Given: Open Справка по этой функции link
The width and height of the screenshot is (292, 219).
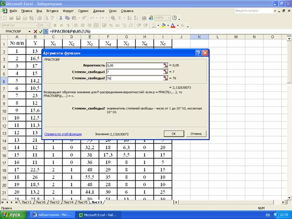Looking at the screenshot, I should click(63, 134).
